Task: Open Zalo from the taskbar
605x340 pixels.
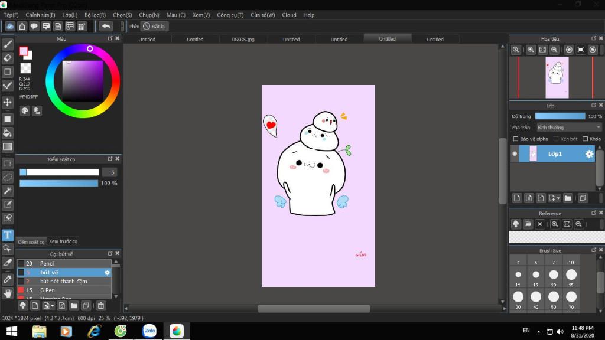Action: (x=149, y=331)
